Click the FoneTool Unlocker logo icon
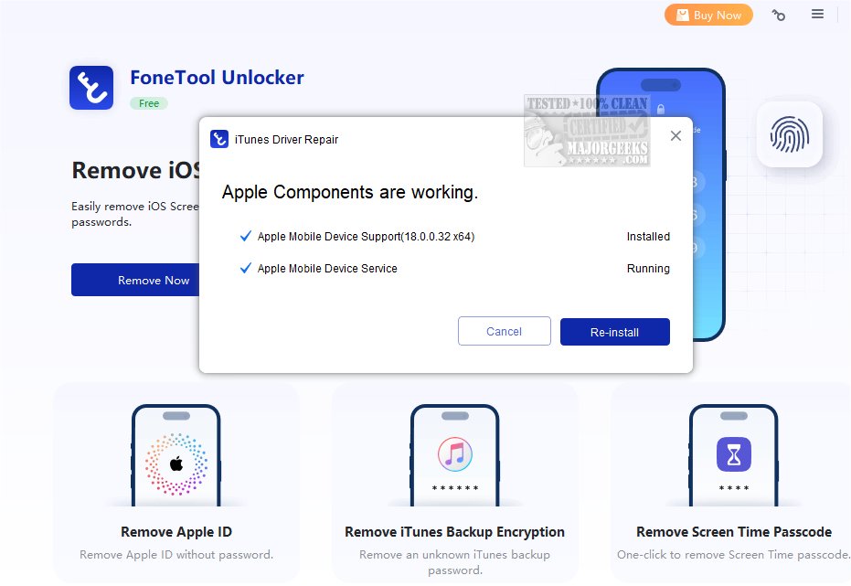851x586 pixels. [x=91, y=88]
